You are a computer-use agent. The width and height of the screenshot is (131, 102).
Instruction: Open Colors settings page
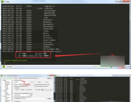click(6, 99)
